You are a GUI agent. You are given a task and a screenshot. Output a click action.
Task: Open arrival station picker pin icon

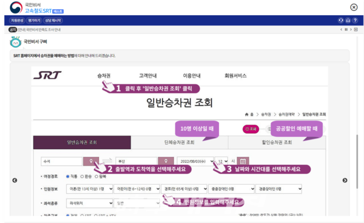pos(166,161)
